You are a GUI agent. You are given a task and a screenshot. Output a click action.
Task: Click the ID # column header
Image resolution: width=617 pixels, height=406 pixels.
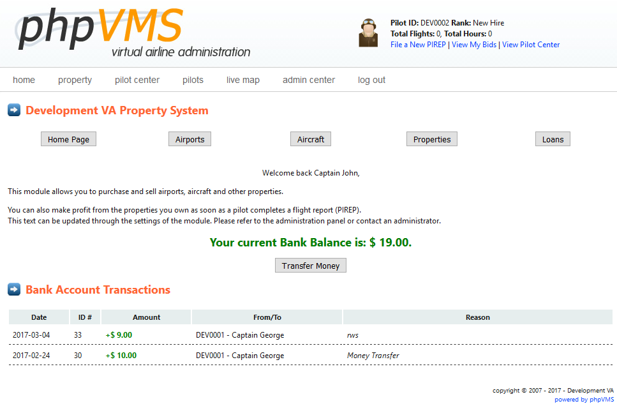[85, 317]
